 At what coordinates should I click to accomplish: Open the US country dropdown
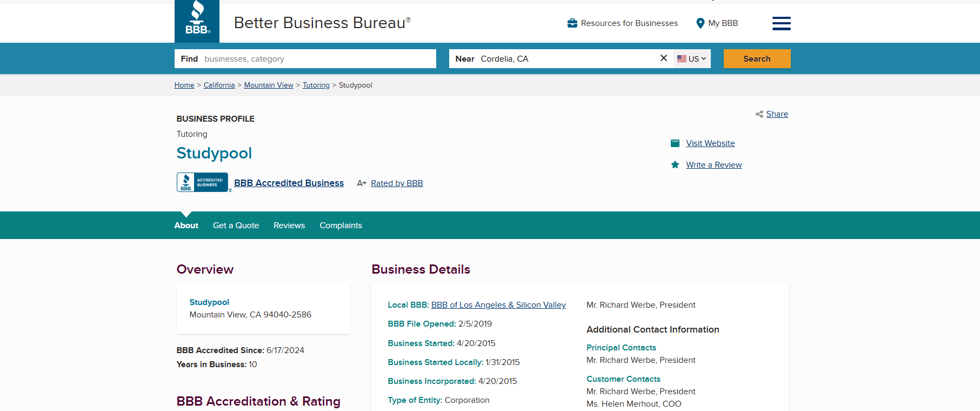pyautogui.click(x=691, y=59)
